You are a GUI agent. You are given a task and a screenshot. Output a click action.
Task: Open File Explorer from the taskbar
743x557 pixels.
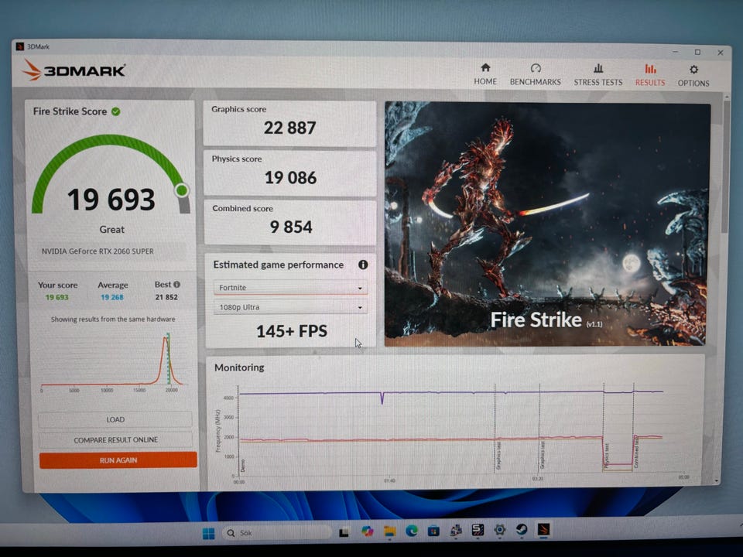(389, 531)
